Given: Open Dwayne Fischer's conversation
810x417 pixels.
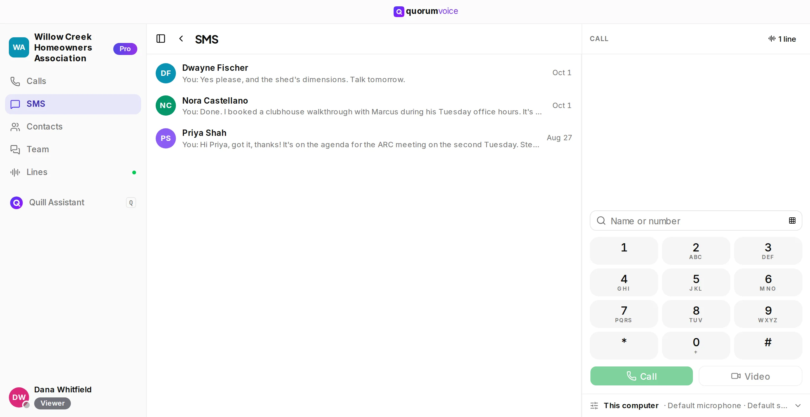Looking at the screenshot, I should tap(364, 73).
